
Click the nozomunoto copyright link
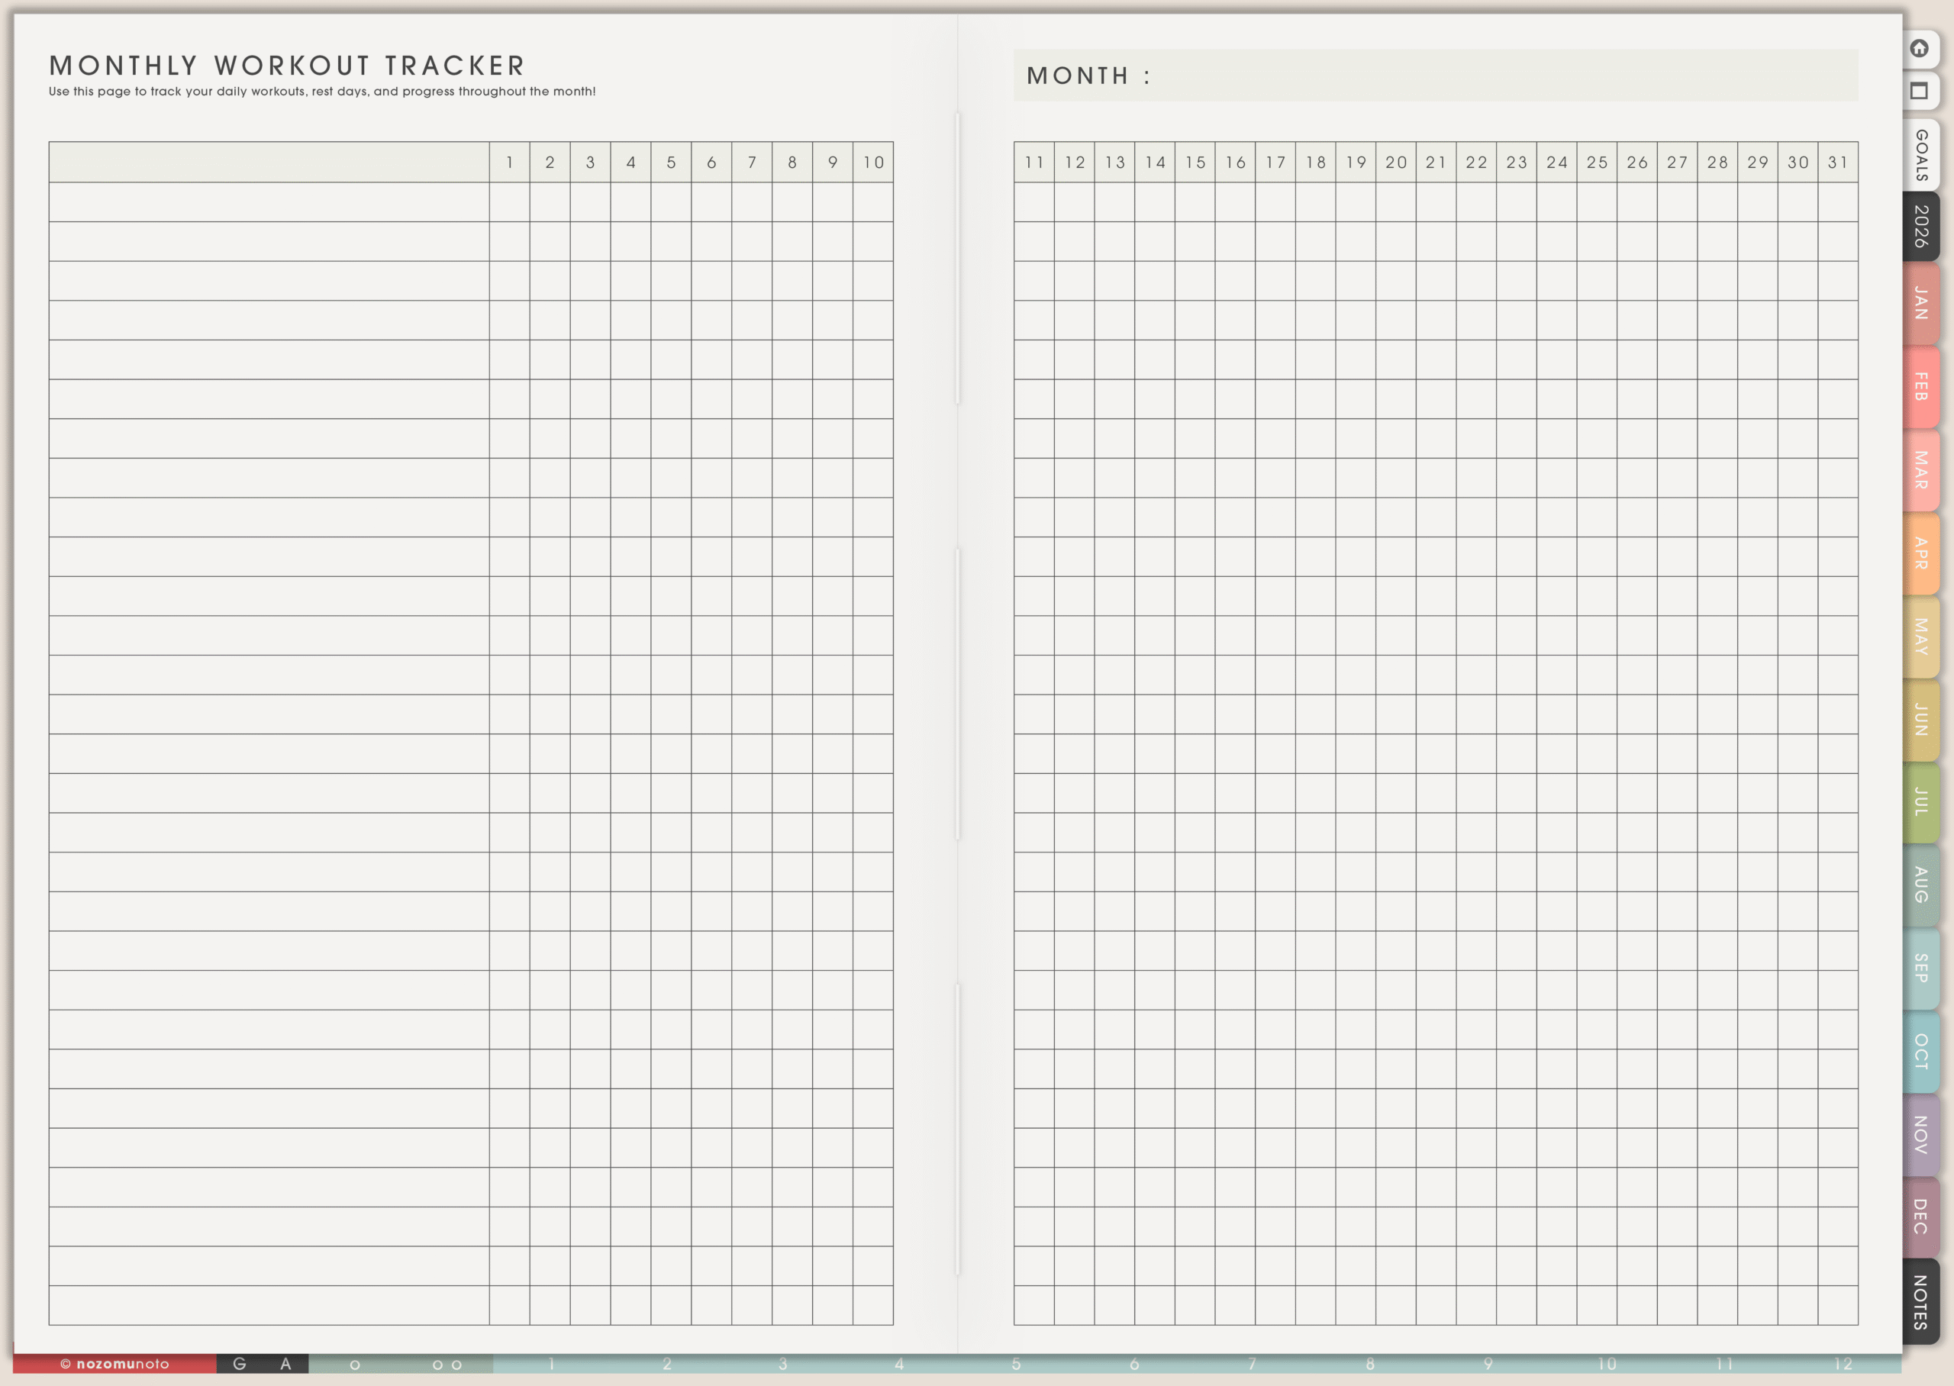click(x=114, y=1364)
